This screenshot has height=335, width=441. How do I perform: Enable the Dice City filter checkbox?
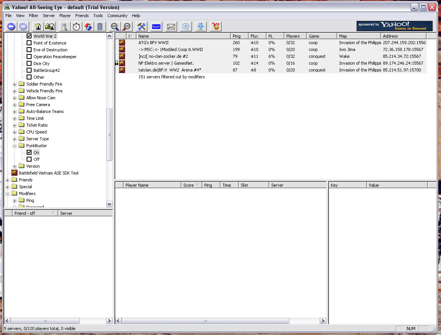[29, 64]
